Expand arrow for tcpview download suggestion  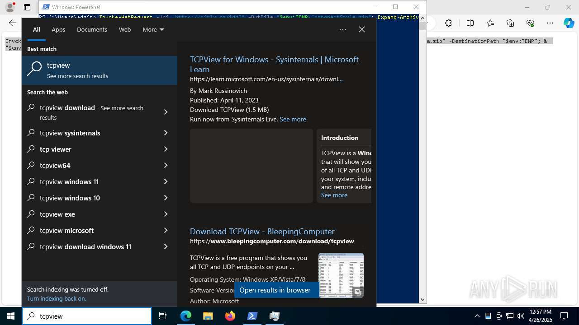coord(166,112)
